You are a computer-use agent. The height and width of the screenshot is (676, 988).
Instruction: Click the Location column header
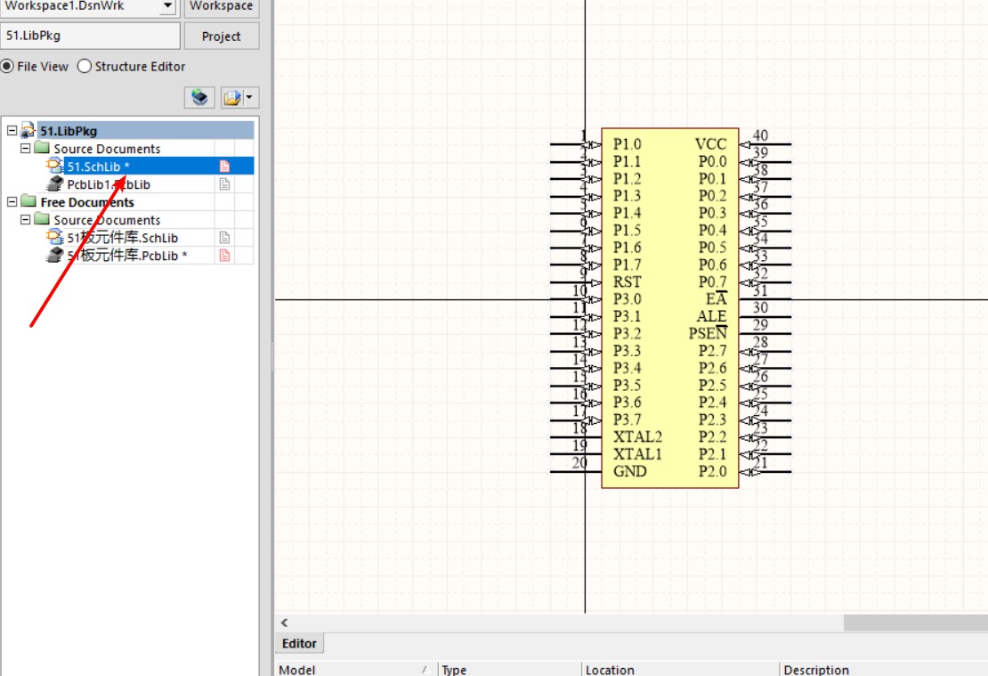tap(681, 669)
